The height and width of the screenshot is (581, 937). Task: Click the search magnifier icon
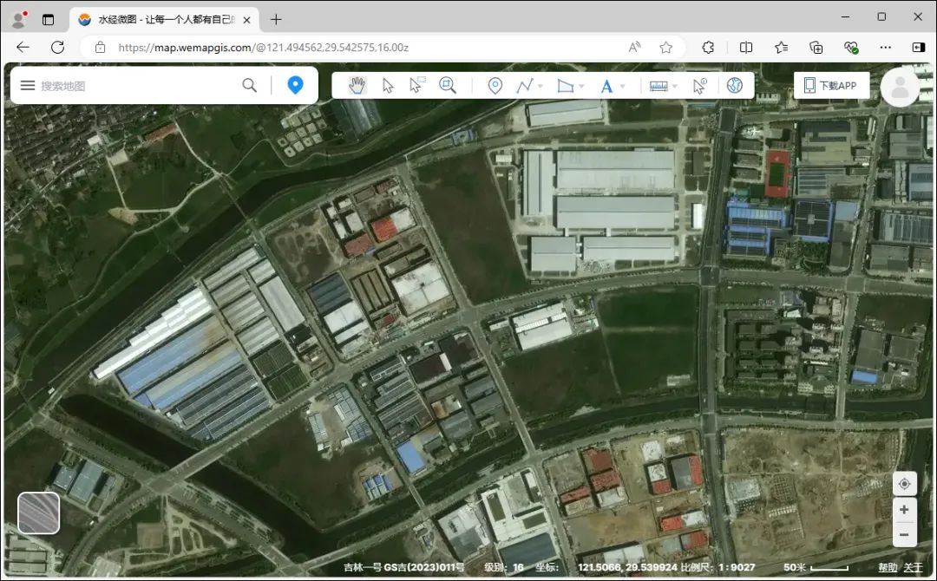point(249,85)
